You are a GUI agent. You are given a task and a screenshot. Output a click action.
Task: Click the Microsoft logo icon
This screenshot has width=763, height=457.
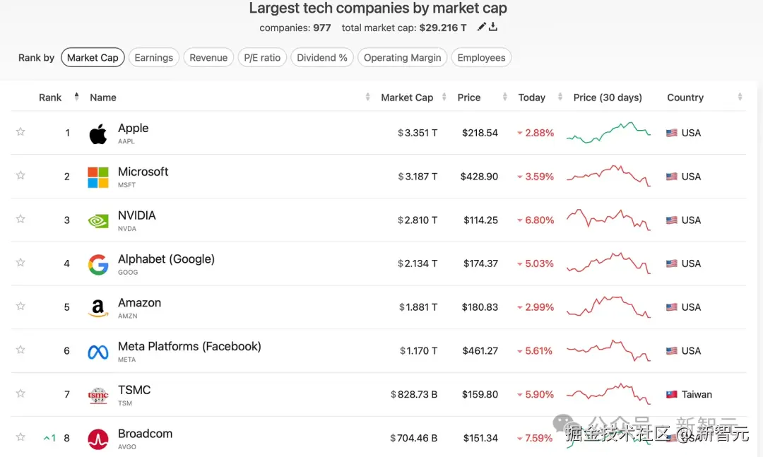coord(97,177)
